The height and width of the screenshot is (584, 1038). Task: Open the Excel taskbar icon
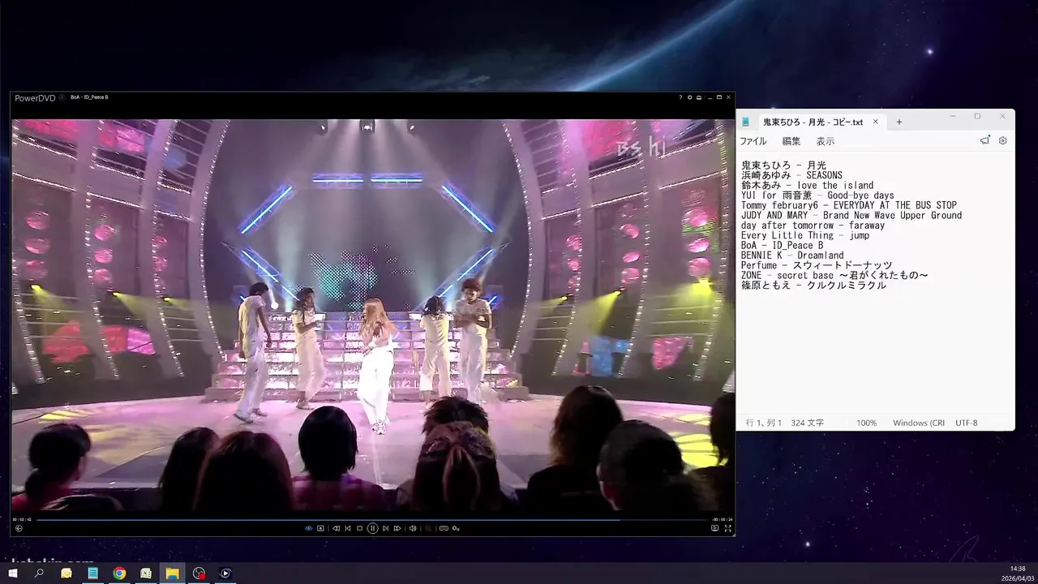click(x=146, y=573)
